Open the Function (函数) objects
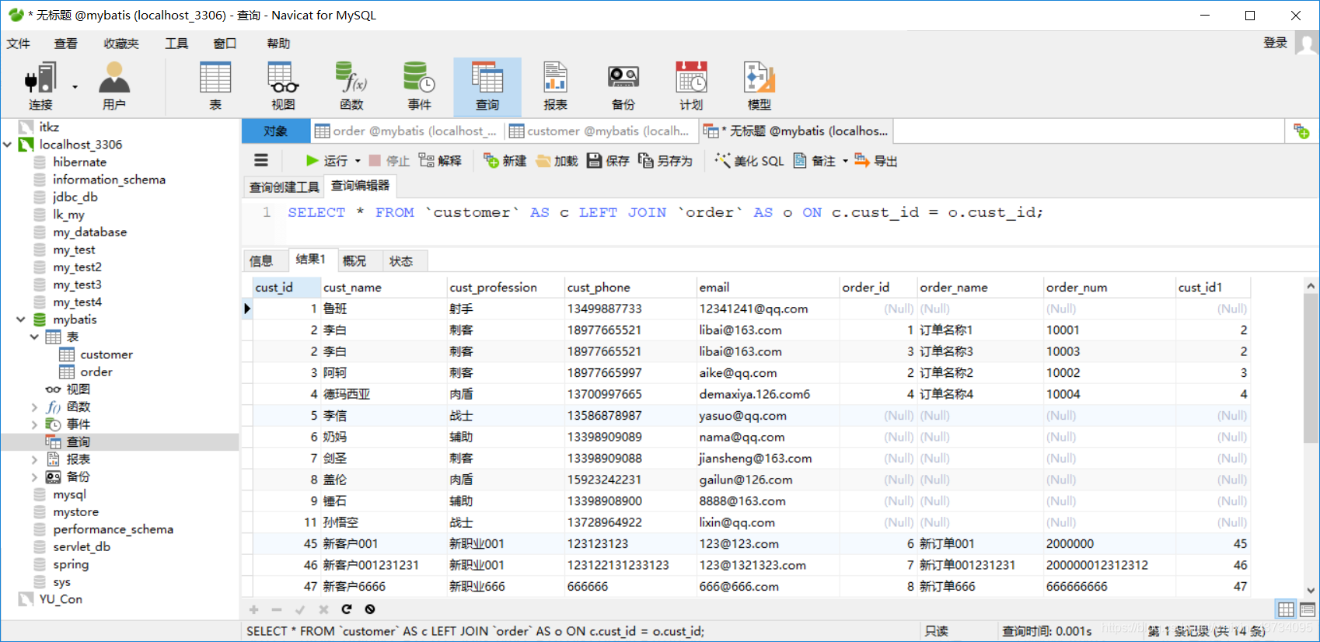This screenshot has width=1320, height=642. pos(351,85)
